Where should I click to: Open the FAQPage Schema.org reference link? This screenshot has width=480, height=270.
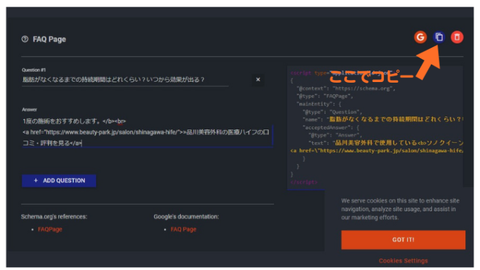(50, 229)
